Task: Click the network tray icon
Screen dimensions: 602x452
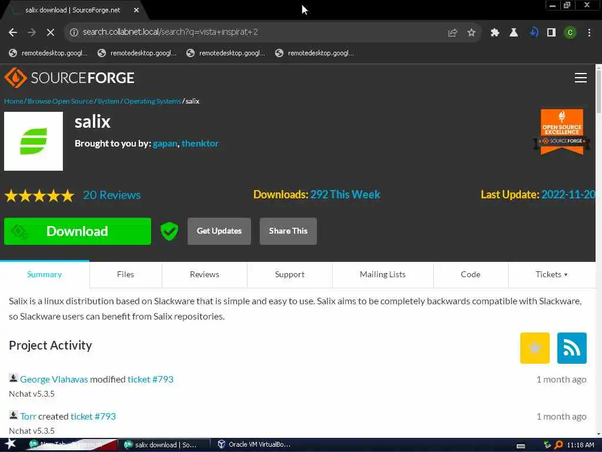Action: tap(547, 445)
